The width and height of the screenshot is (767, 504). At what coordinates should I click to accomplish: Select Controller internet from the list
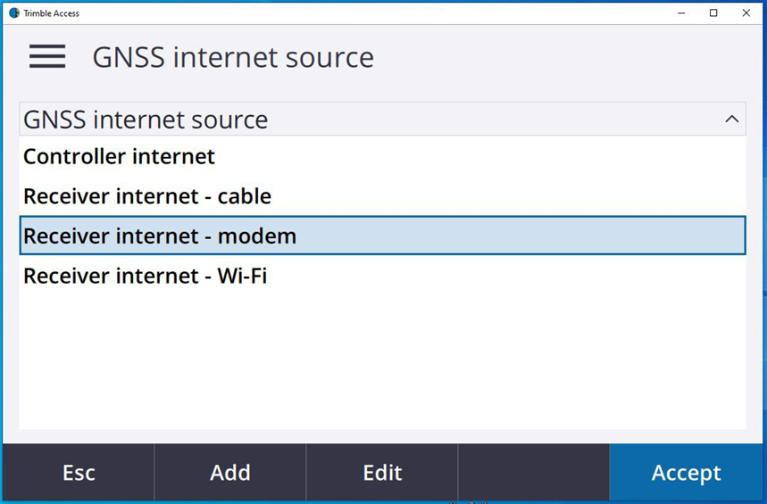click(x=119, y=157)
